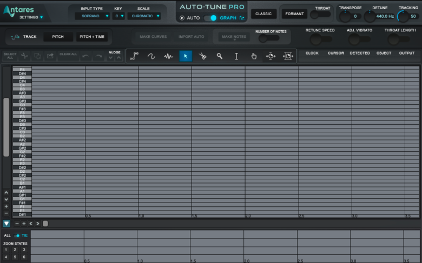
Task: Select the Arrow pointer tool
Action: point(186,56)
